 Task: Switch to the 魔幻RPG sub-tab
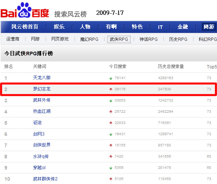[89, 39]
